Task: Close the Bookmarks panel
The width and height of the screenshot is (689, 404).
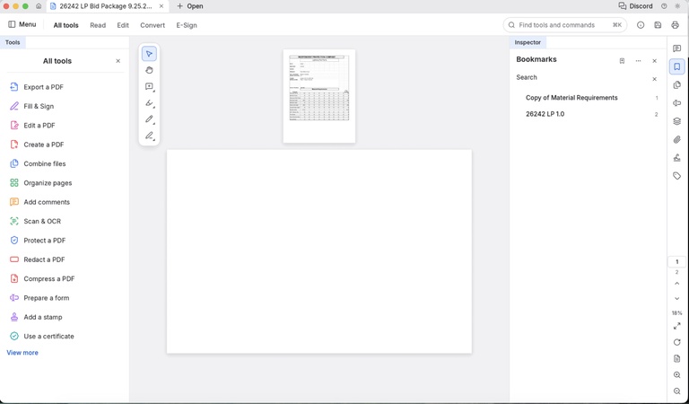Action: coord(654,61)
